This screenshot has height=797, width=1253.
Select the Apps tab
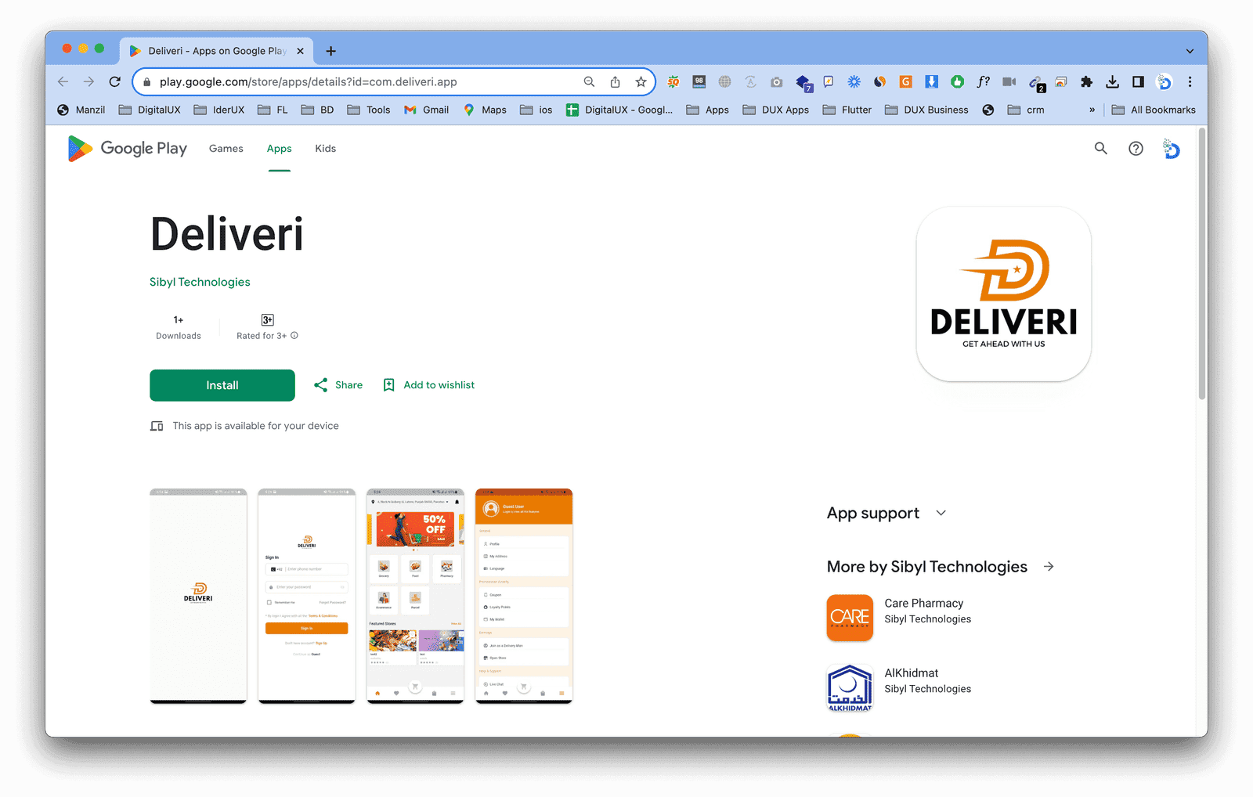[x=279, y=149]
